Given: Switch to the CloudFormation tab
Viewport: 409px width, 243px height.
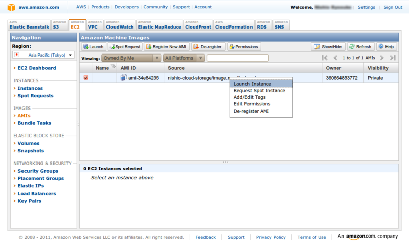Looking at the screenshot, I should point(234,25).
